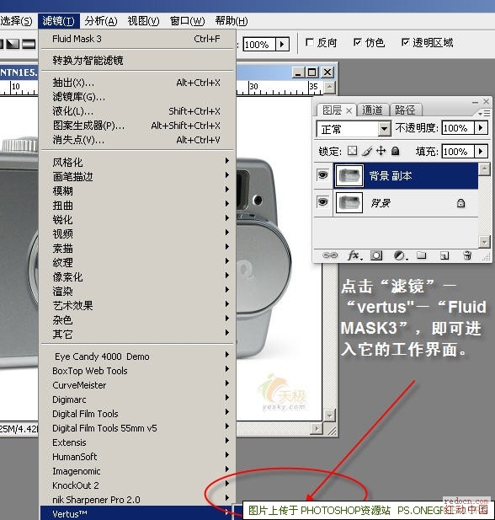Uncheck the 透明区域 checkbox
The height and width of the screenshot is (520, 495).
[x=405, y=42]
